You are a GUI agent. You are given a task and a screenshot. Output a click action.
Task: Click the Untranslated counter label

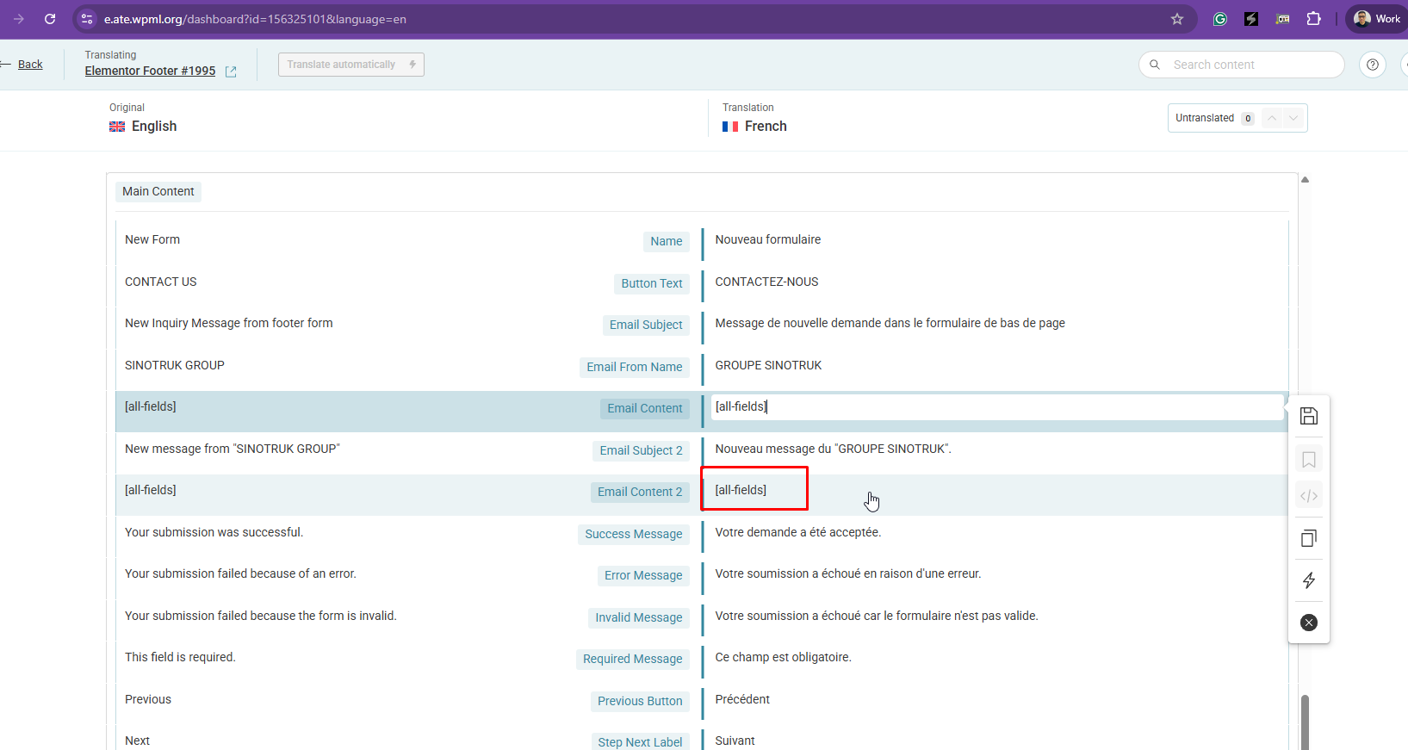click(1205, 118)
